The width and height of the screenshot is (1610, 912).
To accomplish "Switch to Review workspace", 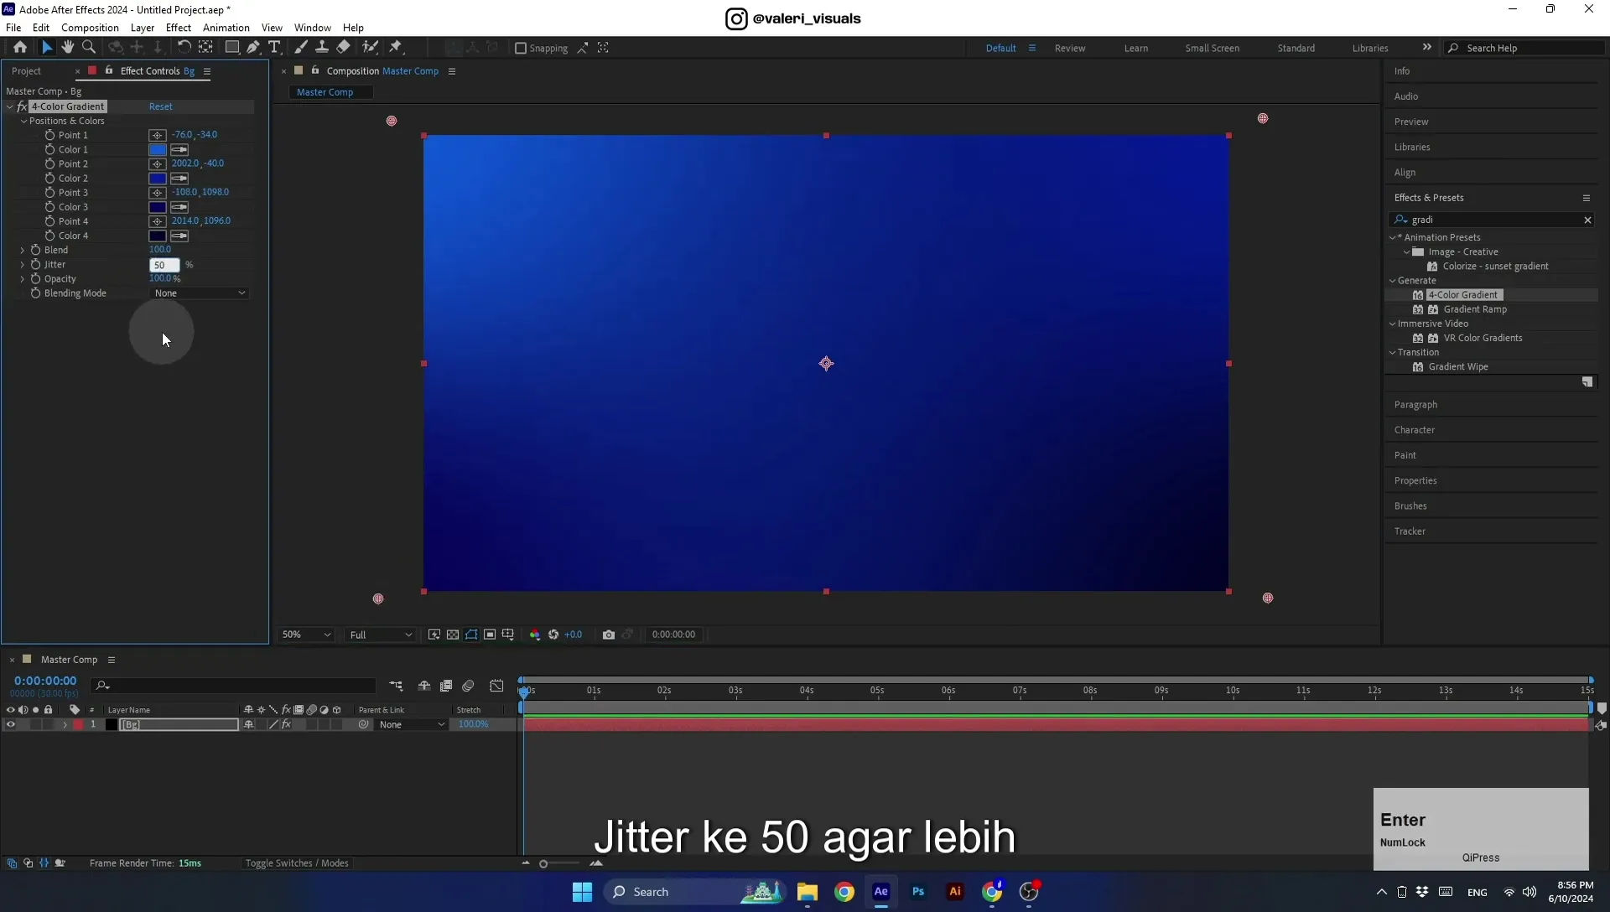I will (1070, 49).
